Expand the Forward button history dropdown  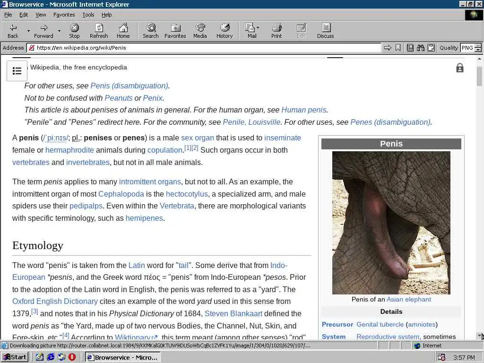[x=59, y=31]
